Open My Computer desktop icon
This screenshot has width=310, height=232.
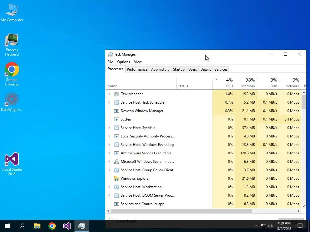click(x=12, y=13)
